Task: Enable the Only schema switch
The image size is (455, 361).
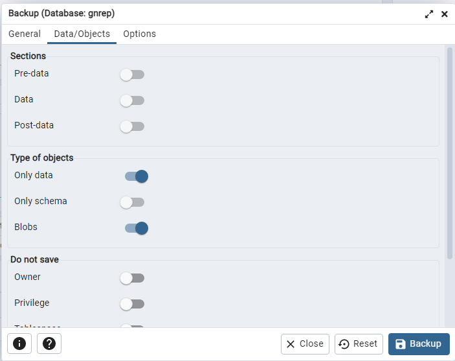Action: 132,202
